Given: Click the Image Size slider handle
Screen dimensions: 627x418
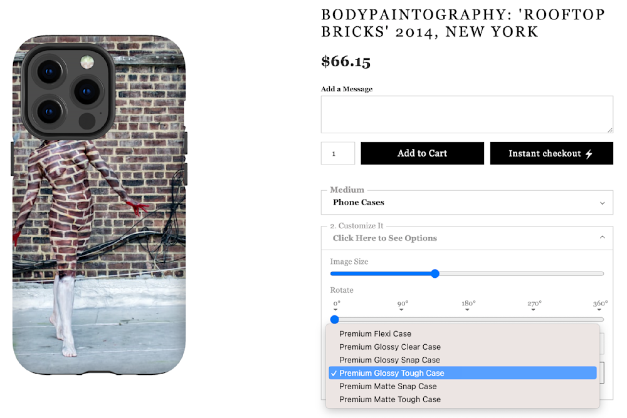Looking at the screenshot, I should pos(435,273).
